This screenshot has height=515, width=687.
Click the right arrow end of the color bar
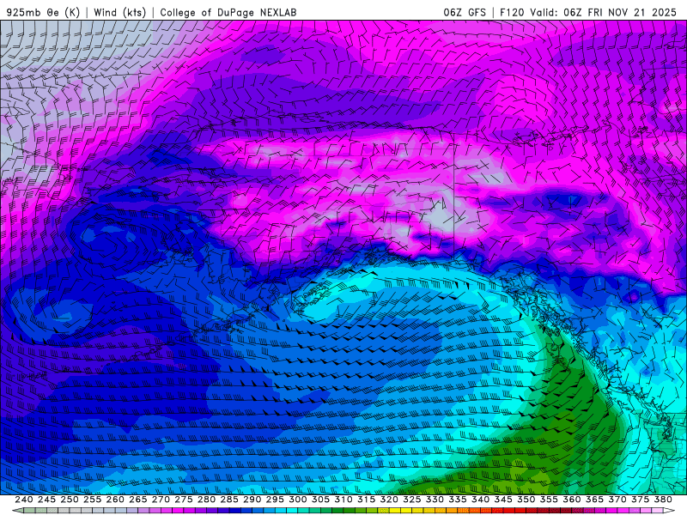pos(670,511)
